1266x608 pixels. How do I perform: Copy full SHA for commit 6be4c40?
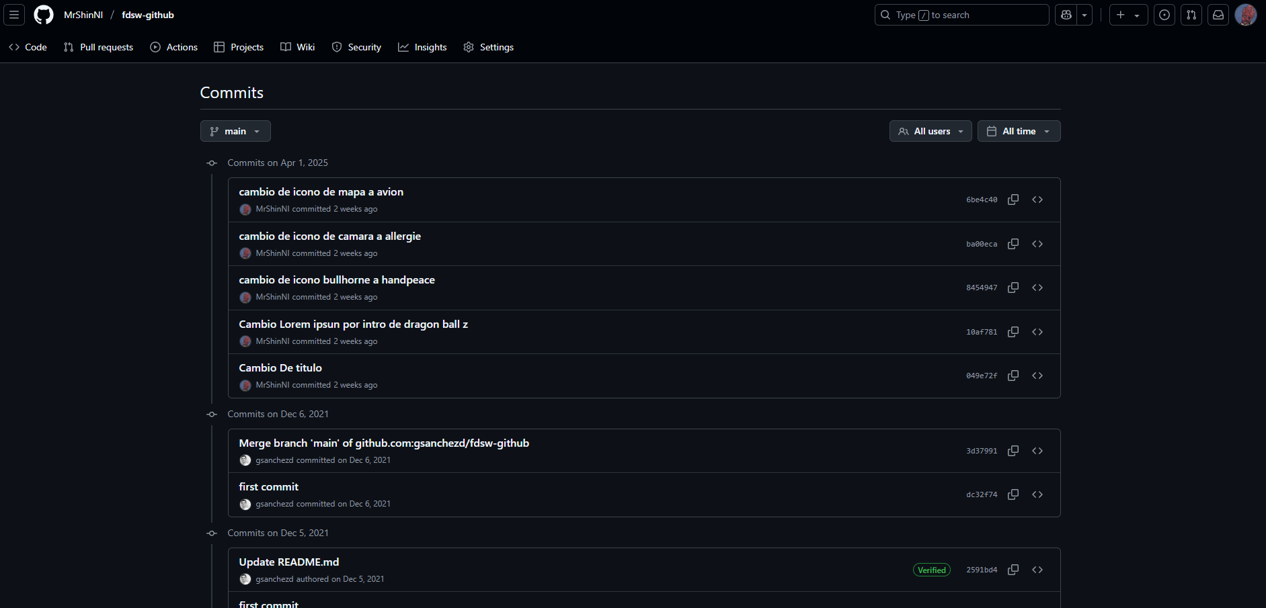(x=1013, y=200)
